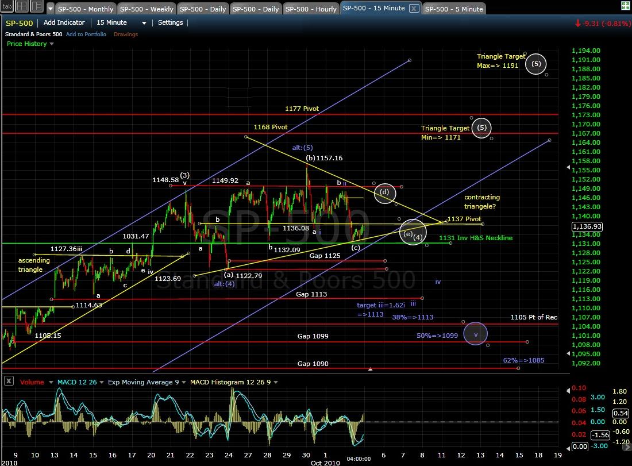This screenshot has width=632, height=466.
Task: Click the red down-arrow price change indicator
Action: (577, 24)
